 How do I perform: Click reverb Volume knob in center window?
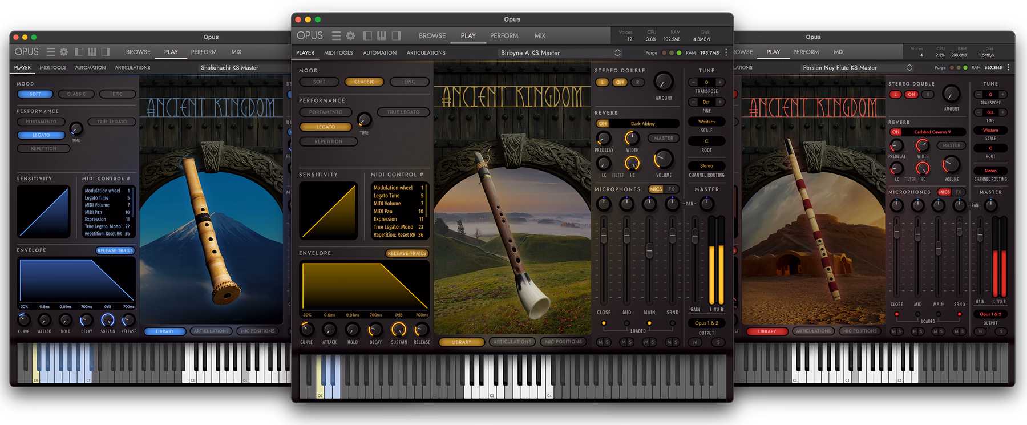[663, 159]
